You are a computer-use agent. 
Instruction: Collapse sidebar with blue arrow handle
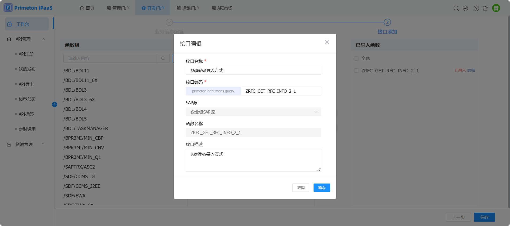coord(55,104)
